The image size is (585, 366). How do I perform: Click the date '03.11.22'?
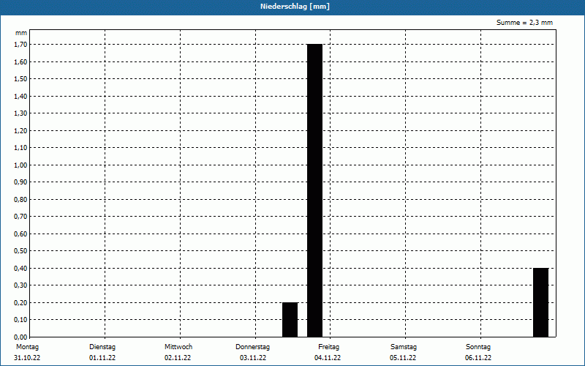pyautogui.click(x=253, y=358)
